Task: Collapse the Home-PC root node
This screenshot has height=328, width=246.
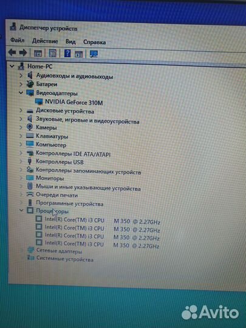Action: (x=12, y=66)
